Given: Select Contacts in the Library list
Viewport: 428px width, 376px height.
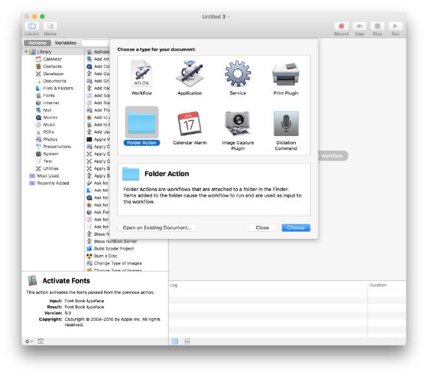Looking at the screenshot, I should tap(52, 67).
